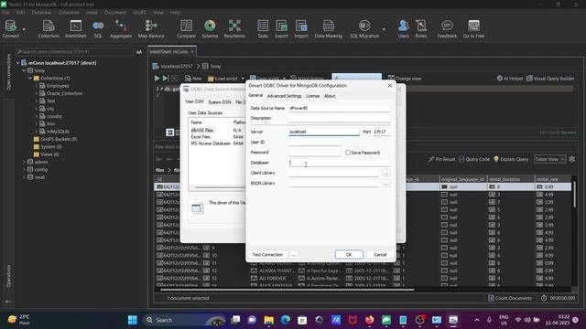
Task: Click the Import toolbar icon
Action: coord(301,29)
